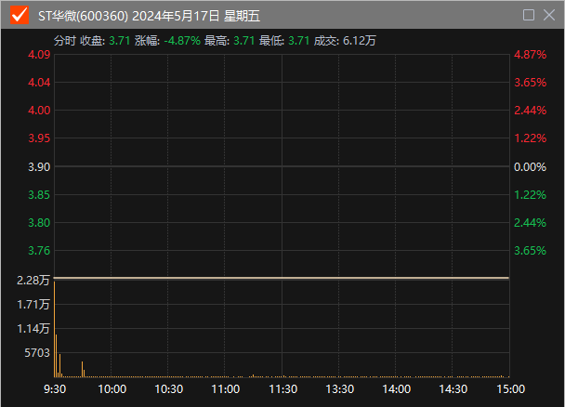Click the 4.09 price axis label
Image resolution: width=565 pixels, height=407 pixels.
coord(39,55)
